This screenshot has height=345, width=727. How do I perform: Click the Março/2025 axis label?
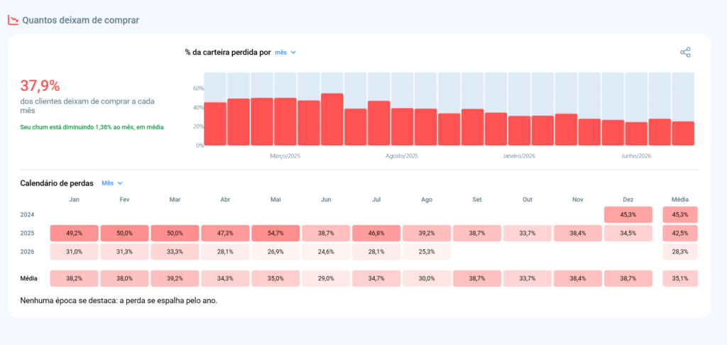[285, 156]
